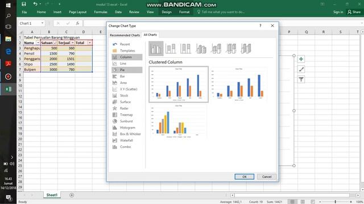This screenshot has height=204, width=364.
Task: Open the Undo history dropdown arrow
Action: (x=40, y=4)
